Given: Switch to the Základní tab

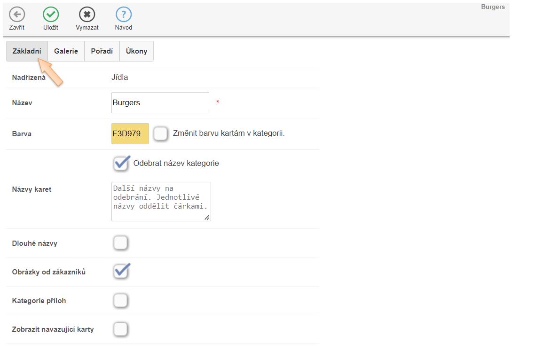Looking at the screenshot, I should tap(27, 51).
